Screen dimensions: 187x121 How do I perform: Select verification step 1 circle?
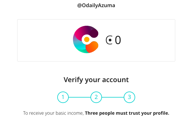(63, 97)
